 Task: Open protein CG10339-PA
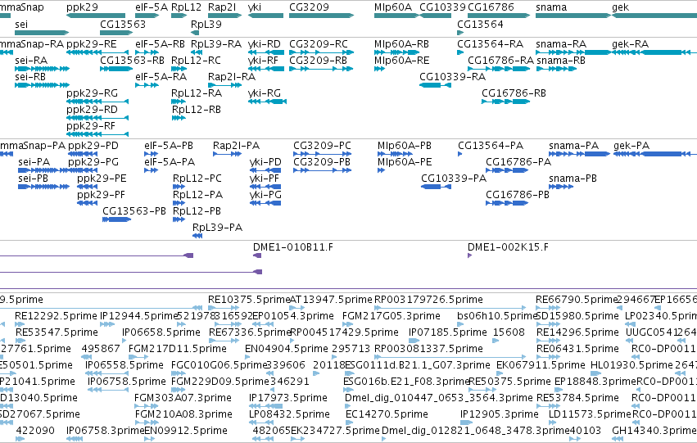(x=454, y=179)
